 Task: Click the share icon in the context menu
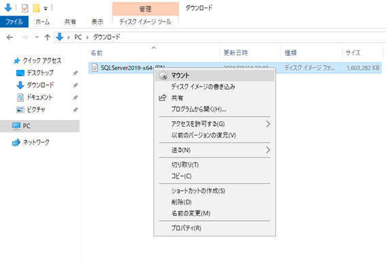(163, 98)
